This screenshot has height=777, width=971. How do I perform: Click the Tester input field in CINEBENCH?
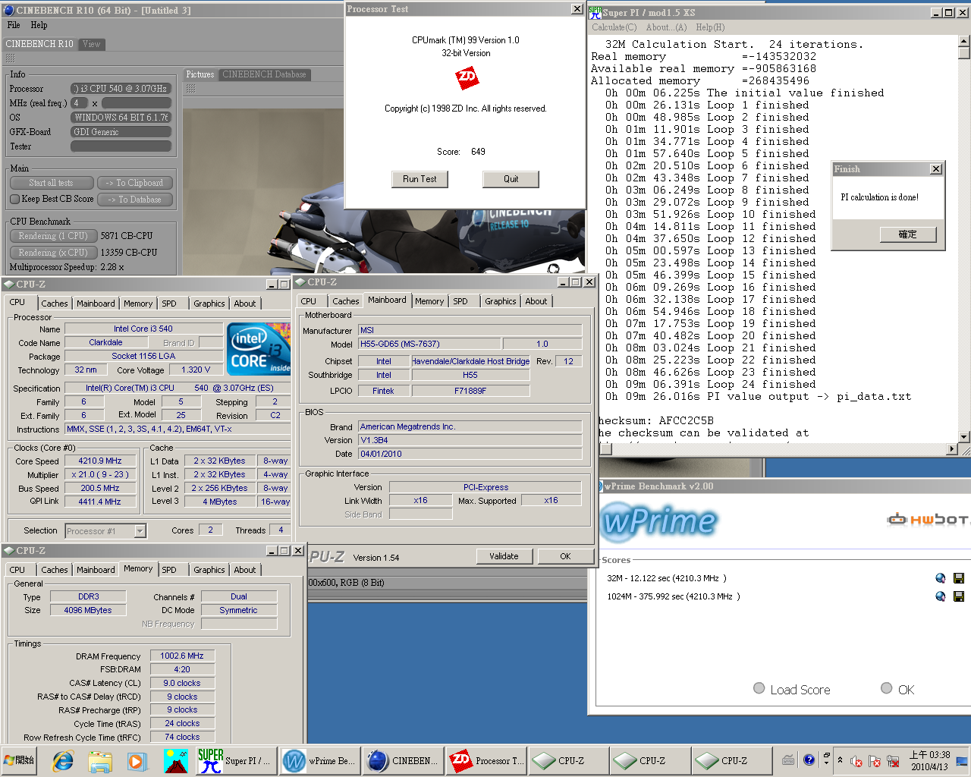point(121,146)
